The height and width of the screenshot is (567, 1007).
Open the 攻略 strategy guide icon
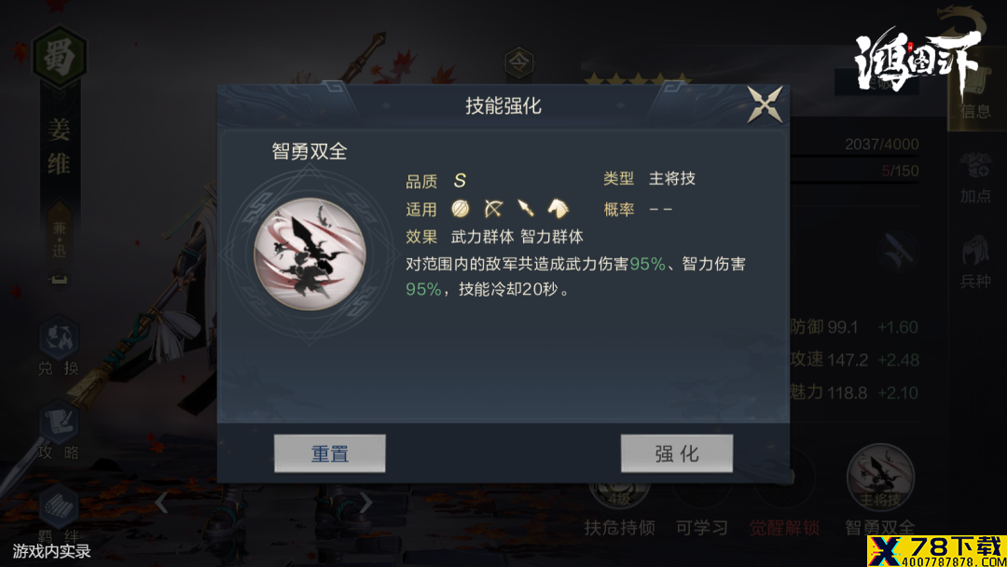pos(59,430)
